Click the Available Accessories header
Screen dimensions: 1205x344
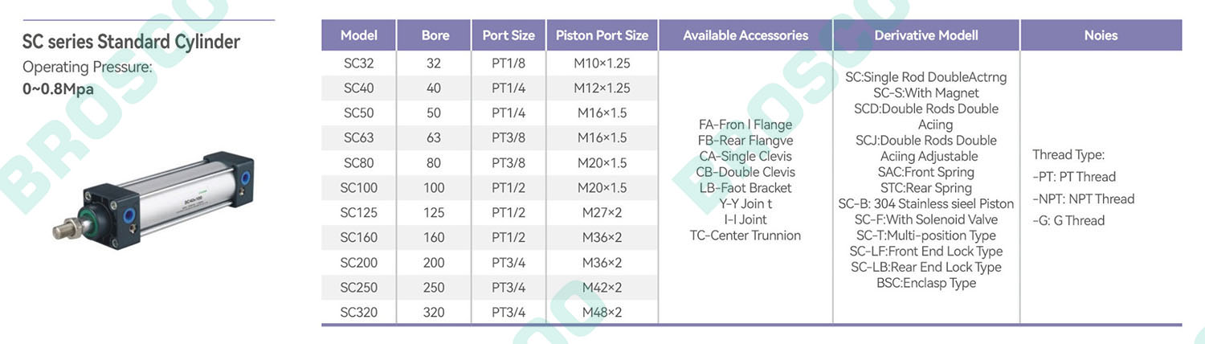[x=745, y=35]
